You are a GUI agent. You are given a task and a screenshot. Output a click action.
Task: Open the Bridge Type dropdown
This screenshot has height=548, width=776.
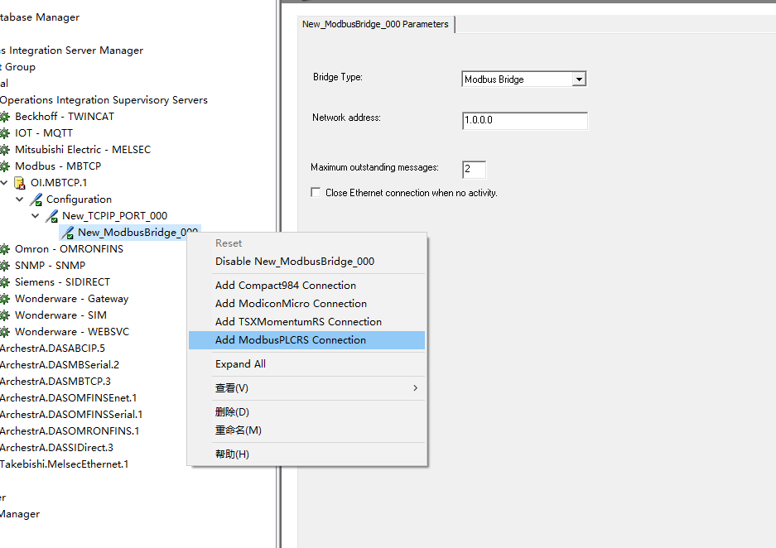[579, 79]
